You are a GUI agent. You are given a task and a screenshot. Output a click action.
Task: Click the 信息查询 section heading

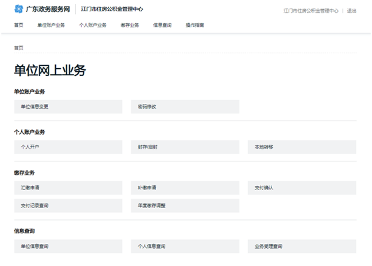coord(24,231)
